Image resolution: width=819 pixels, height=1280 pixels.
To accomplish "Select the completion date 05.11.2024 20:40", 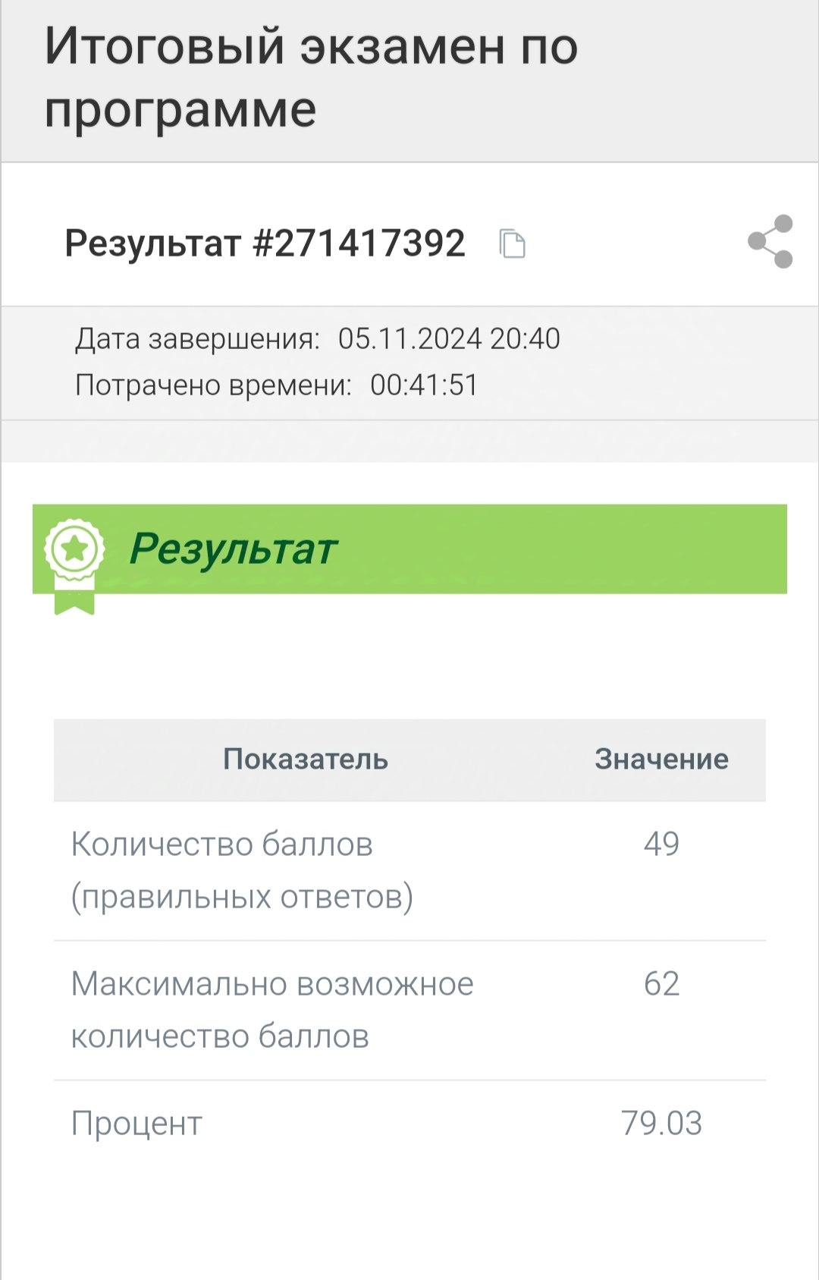I will (x=449, y=338).
